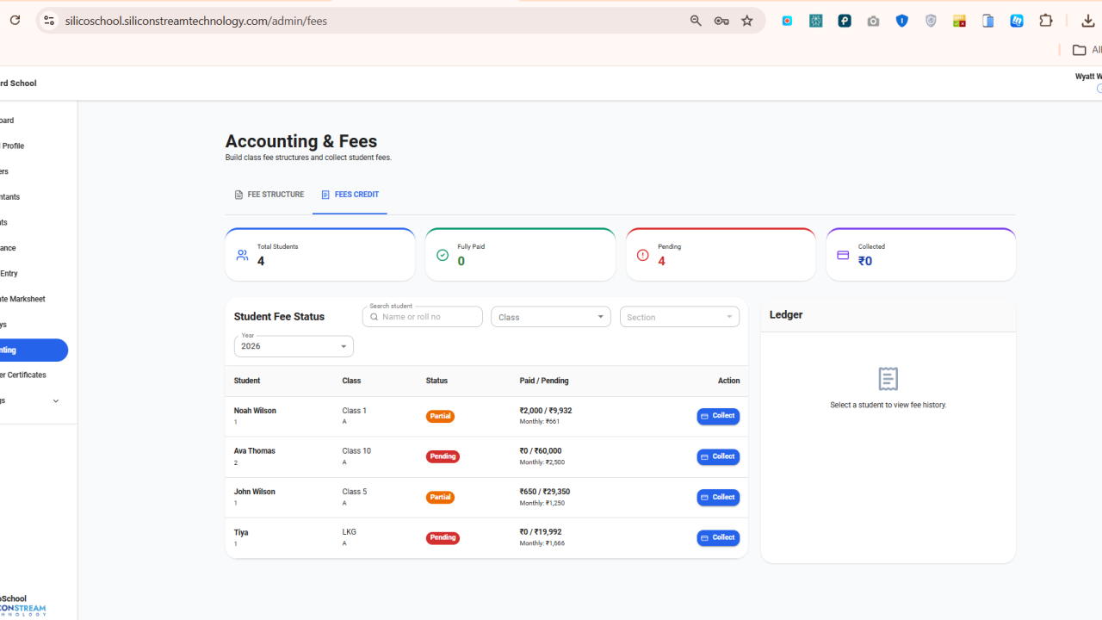This screenshot has height=620, width=1102.
Task: Click the browser zoom magnifier icon
Action: tap(696, 21)
